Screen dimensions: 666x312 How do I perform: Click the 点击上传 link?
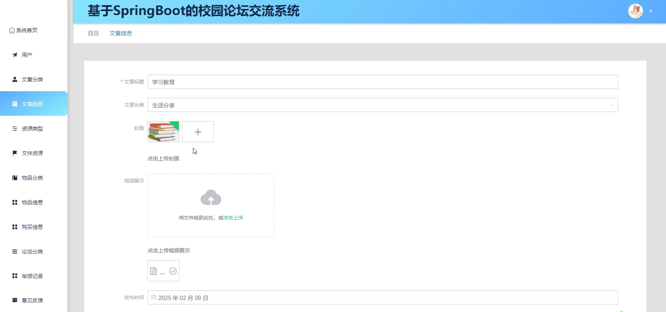tap(233, 218)
